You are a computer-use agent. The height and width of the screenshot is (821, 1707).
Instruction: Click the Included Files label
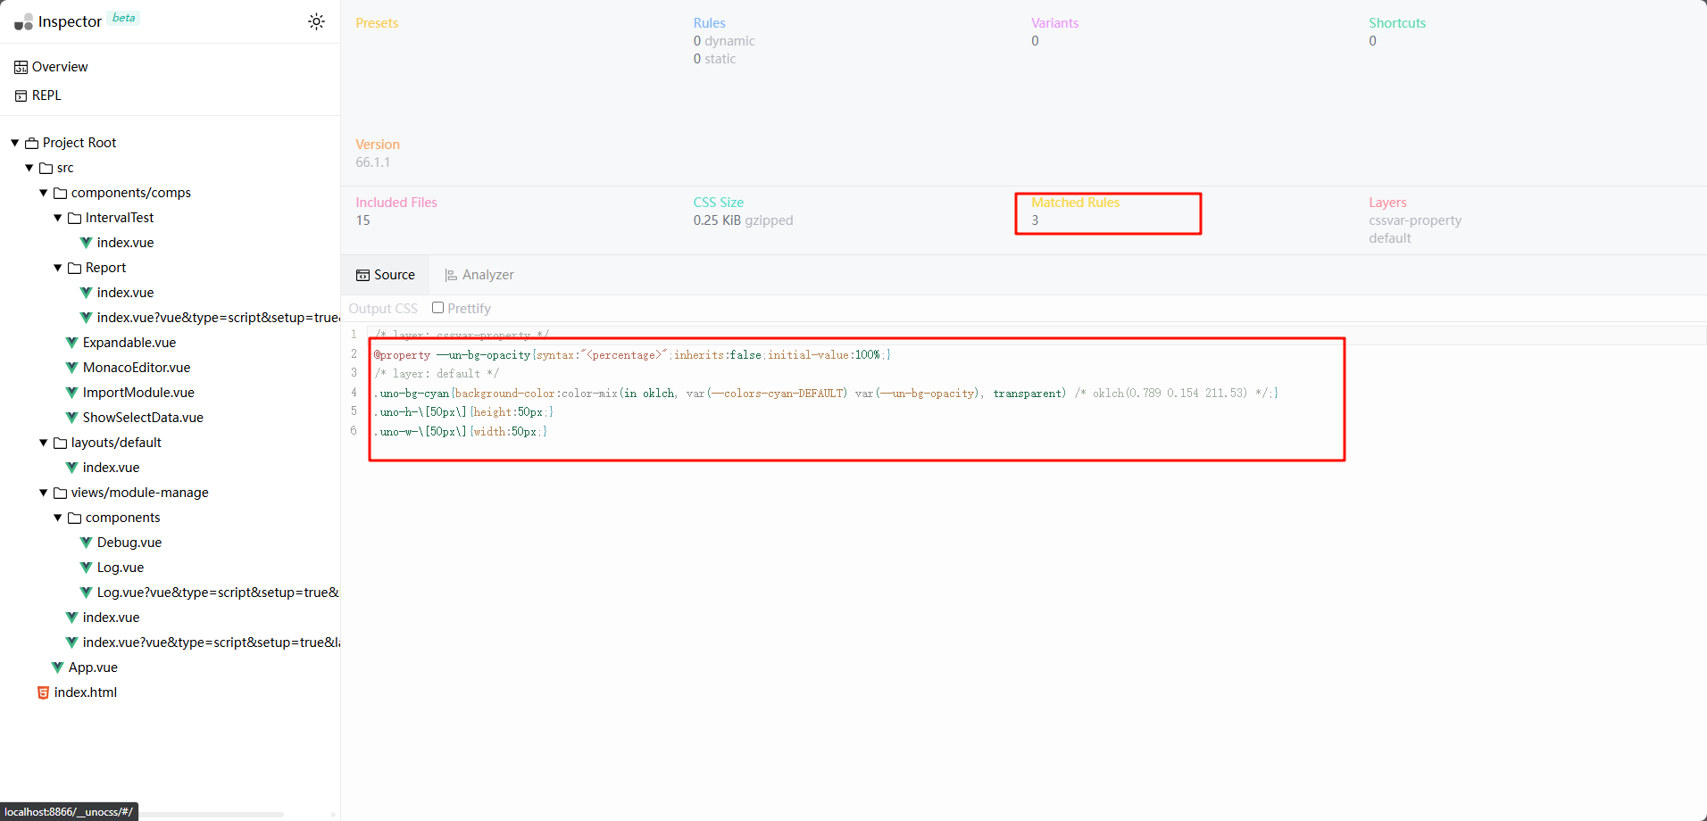click(x=396, y=203)
